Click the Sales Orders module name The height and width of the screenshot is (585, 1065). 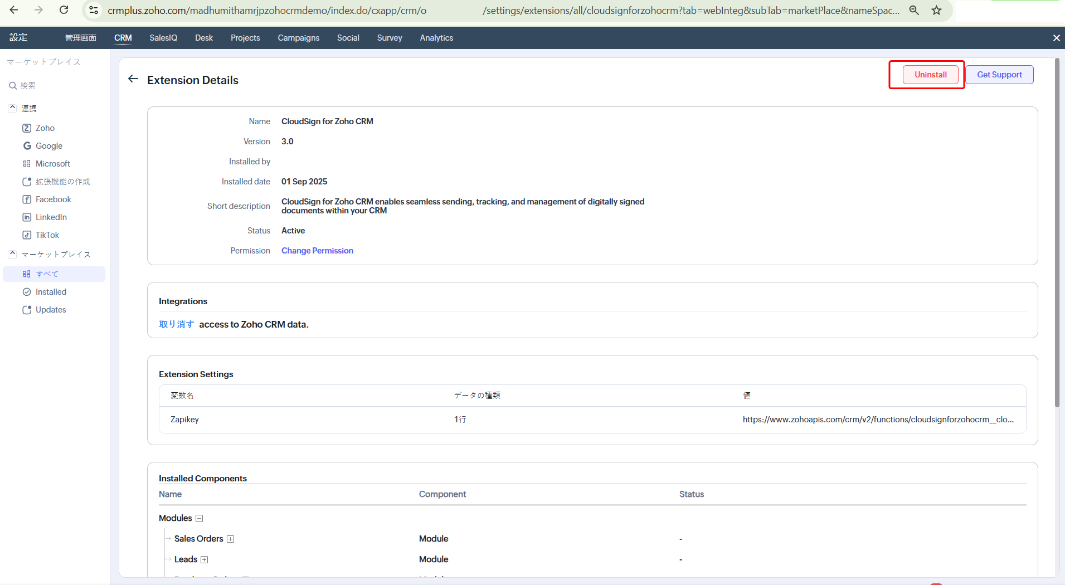click(199, 539)
